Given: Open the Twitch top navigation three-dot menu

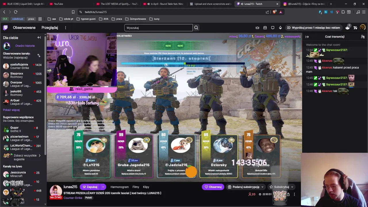Looking at the screenshot, I should (66, 28).
